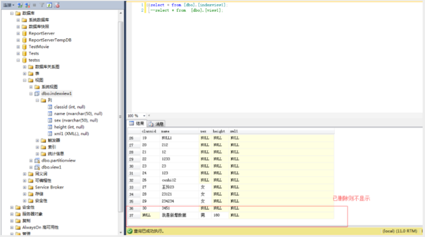
Task: Expand the 数据库快照 folder
Action: tap(18, 27)
